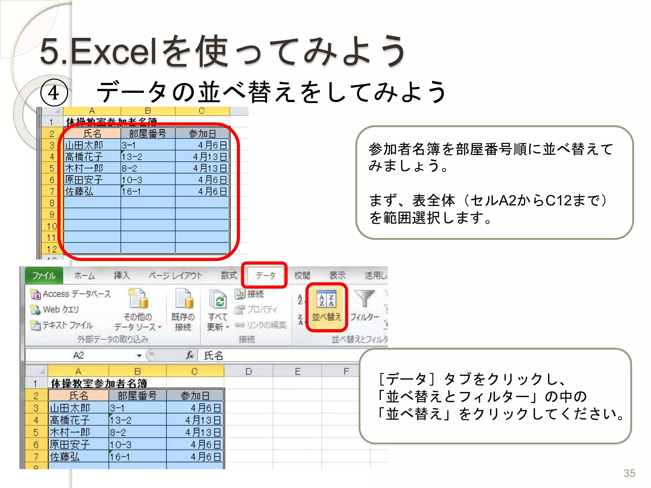
Task: Select column A header in upper sheet
Action: [x=92, y=111]
